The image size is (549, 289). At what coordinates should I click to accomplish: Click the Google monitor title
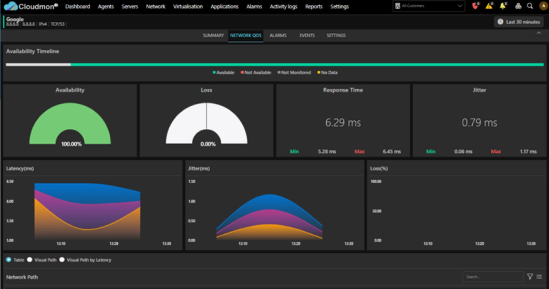click(15, 19)
